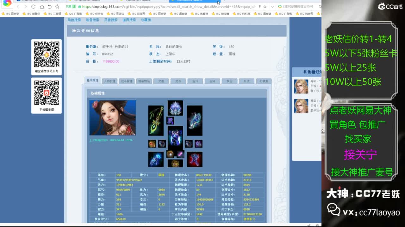The height and width of the screenshot is (227, 405).
Task: Click the 藏宝阁微信公众号 QR code
Action: pos(47,54)
